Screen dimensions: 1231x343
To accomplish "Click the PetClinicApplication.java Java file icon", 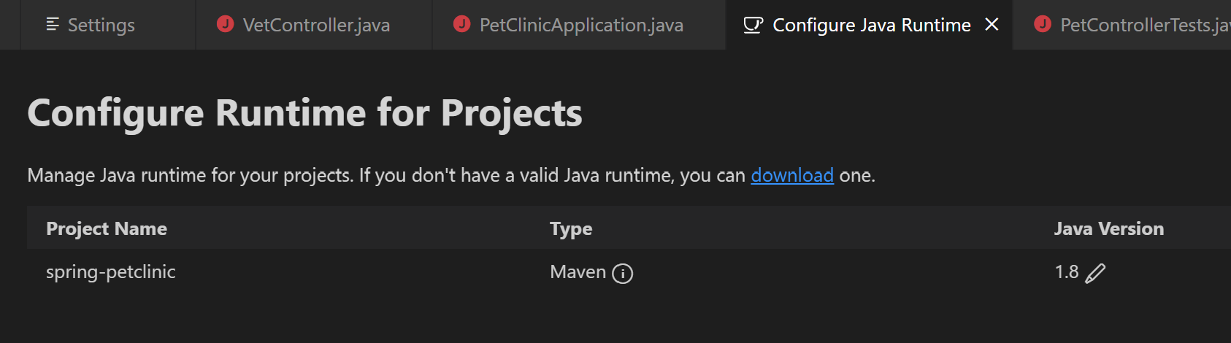I will click(x=462, y=24).
